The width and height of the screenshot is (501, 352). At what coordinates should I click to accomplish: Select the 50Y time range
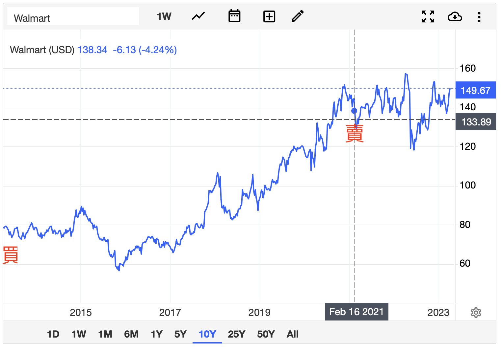tap(266, 334)
